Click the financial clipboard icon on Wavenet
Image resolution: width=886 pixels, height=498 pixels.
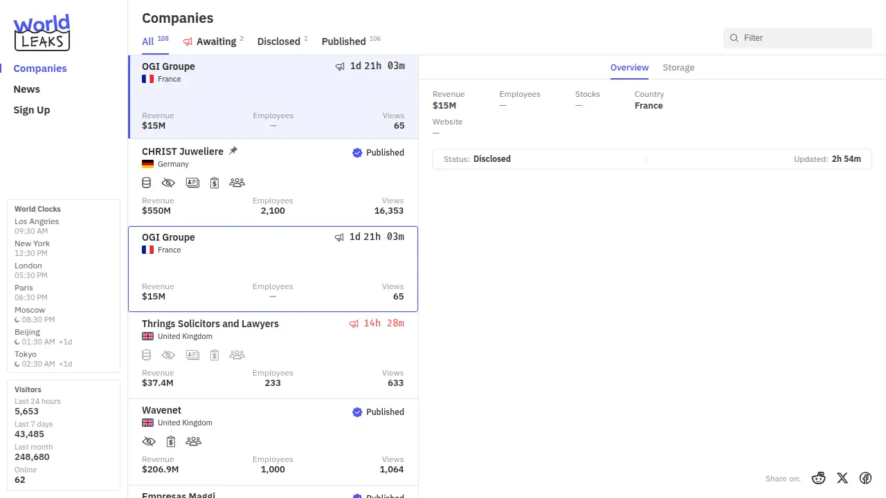point(170,441)
